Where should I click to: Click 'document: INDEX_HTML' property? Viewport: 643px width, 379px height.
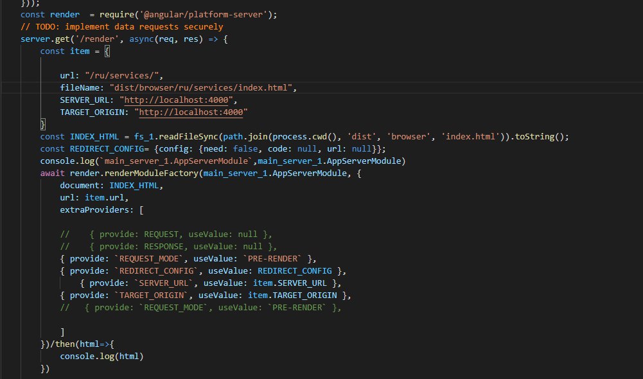click(x=112, y=186)
